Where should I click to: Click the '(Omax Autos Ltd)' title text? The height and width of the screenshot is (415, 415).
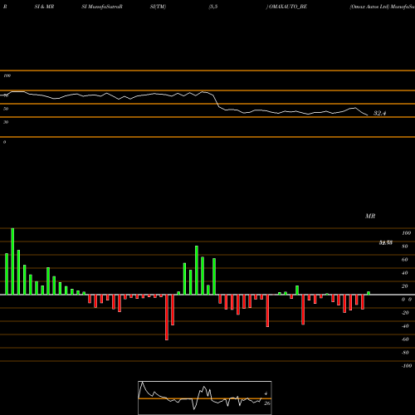coord(369,7)
